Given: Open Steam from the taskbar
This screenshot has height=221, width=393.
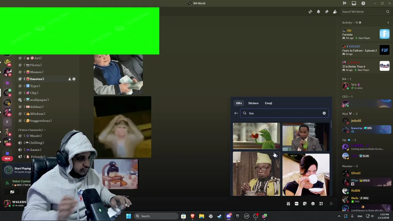Looking at the screenshot, I should [x=220, y=216].
